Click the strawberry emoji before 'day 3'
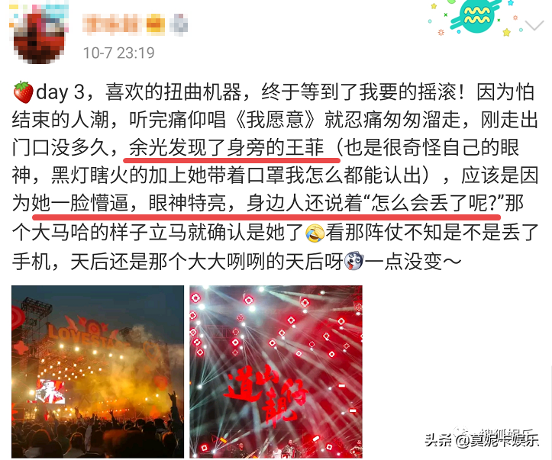This screenshot has width=552, height=460. click(x=23, y=92)
